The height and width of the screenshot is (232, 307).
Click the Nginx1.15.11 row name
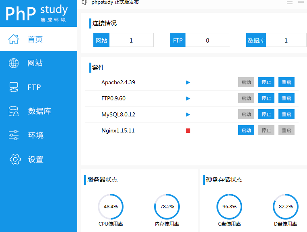pyautogui.click(x=118, y=130)
